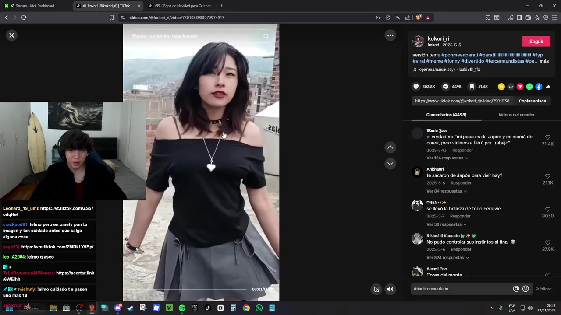Open Brave Shields lion icon
The width and height of the screenshot is (561, 315).
coord(419,17)
